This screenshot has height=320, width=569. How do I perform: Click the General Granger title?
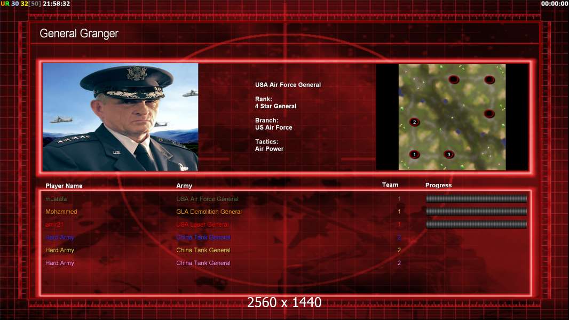point(79,34)
